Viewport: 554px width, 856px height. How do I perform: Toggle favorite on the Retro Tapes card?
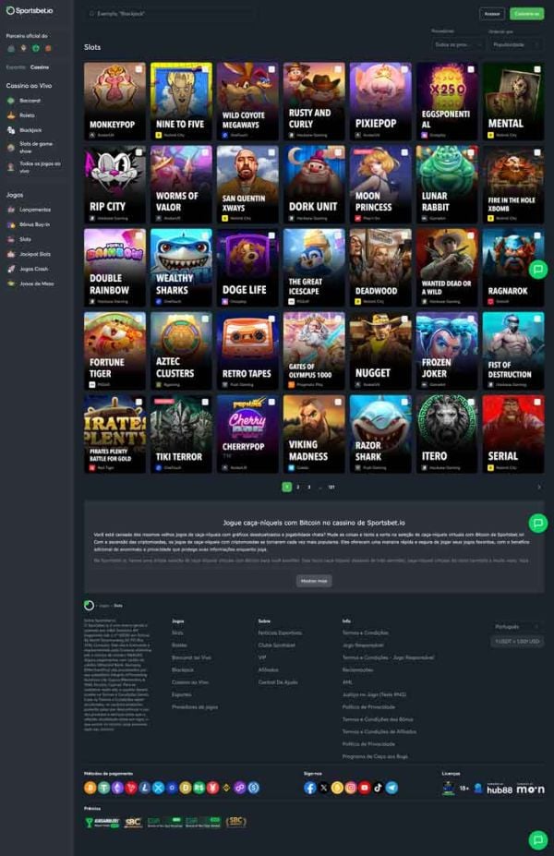pos(271,319)
